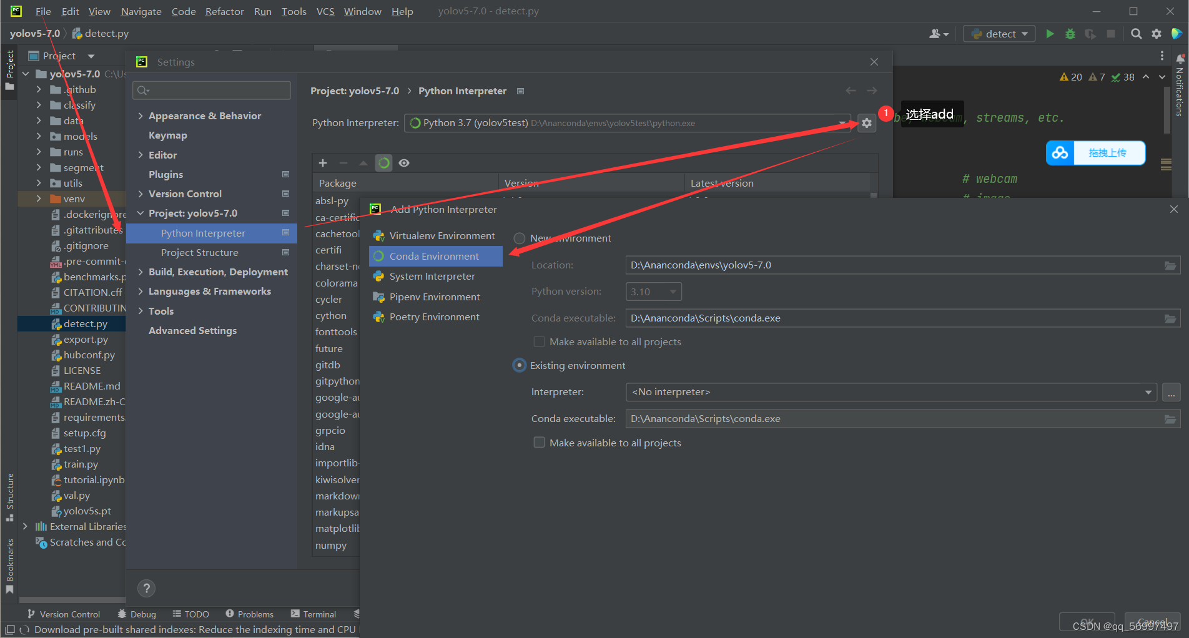Expand Build, Execution, Deployment section

[141, 272]
